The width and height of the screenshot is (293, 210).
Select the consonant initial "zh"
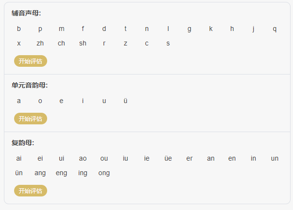click(x=40, y=43)
